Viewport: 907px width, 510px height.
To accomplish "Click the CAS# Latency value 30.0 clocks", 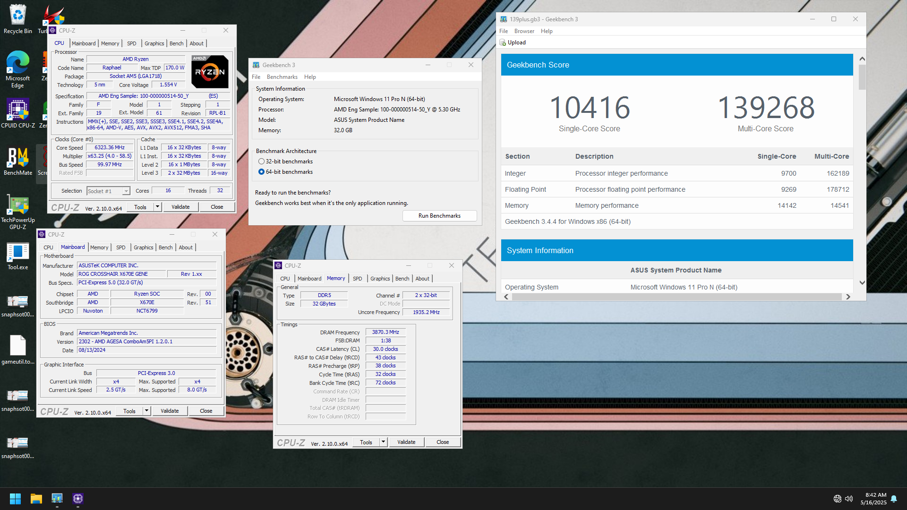I will 385,349.
